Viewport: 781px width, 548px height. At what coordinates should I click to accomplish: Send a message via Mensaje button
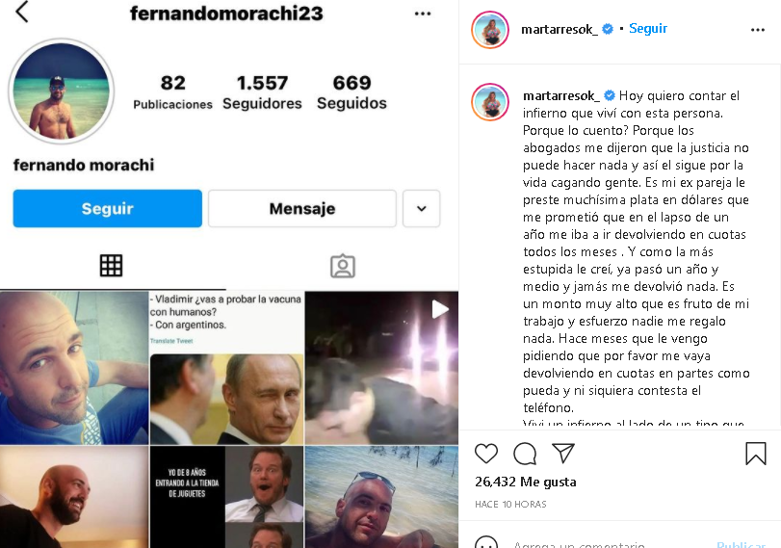pos(301,208)
